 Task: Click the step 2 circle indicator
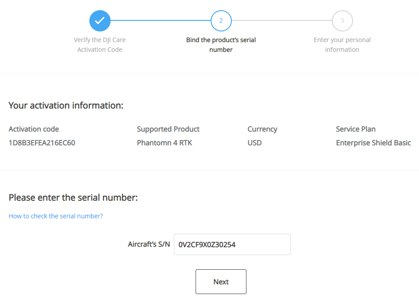pos(221,21)
